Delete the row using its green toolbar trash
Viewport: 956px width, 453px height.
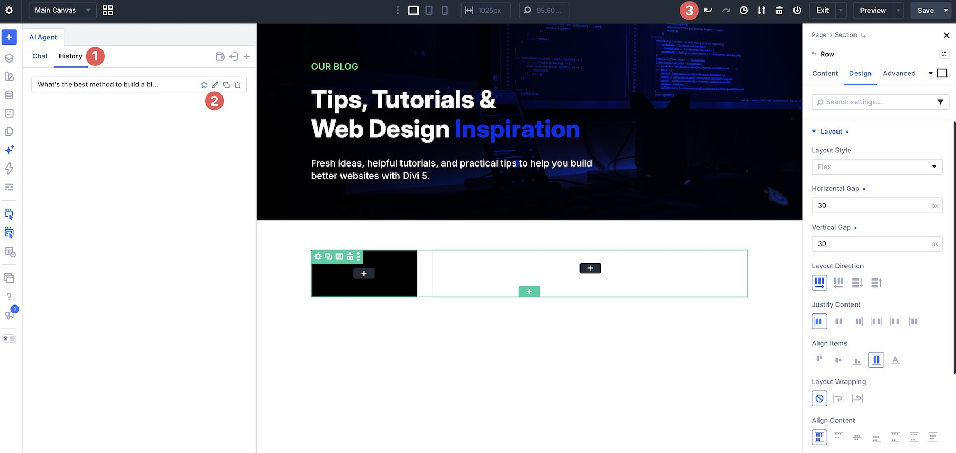349,257
